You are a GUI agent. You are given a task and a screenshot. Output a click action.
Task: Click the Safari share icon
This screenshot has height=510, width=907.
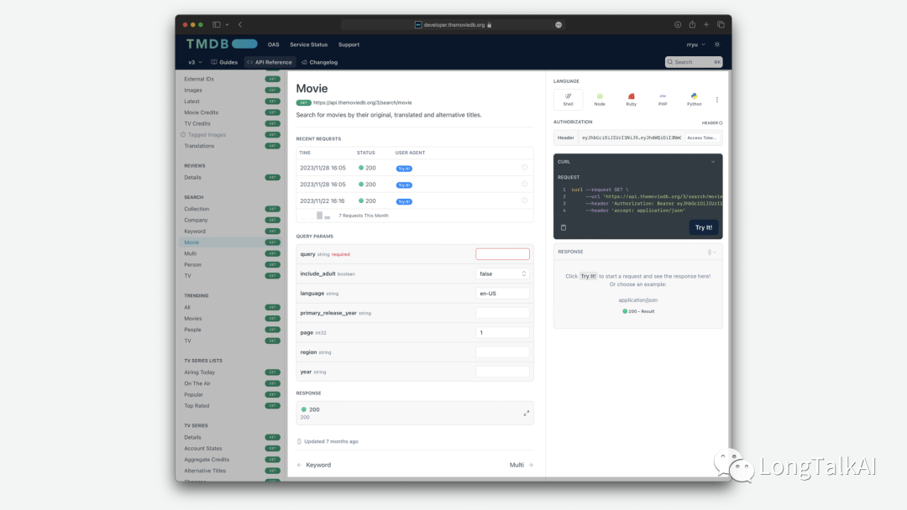[692, 24]
